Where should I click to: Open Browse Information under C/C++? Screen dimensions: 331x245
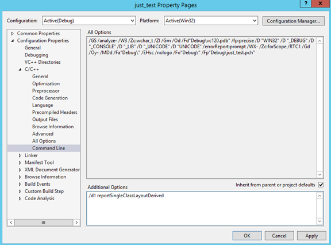coord(53,127)
